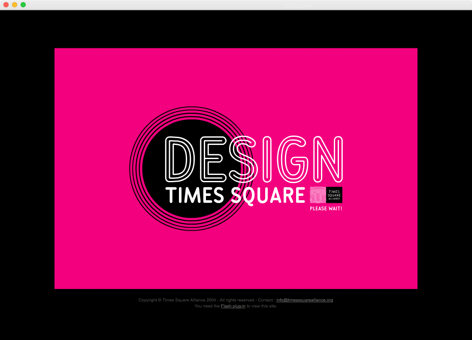The height and width of the screenshot is (340, 472).
Task: Open the Flash plug-in link
Action: pos(233,306)
